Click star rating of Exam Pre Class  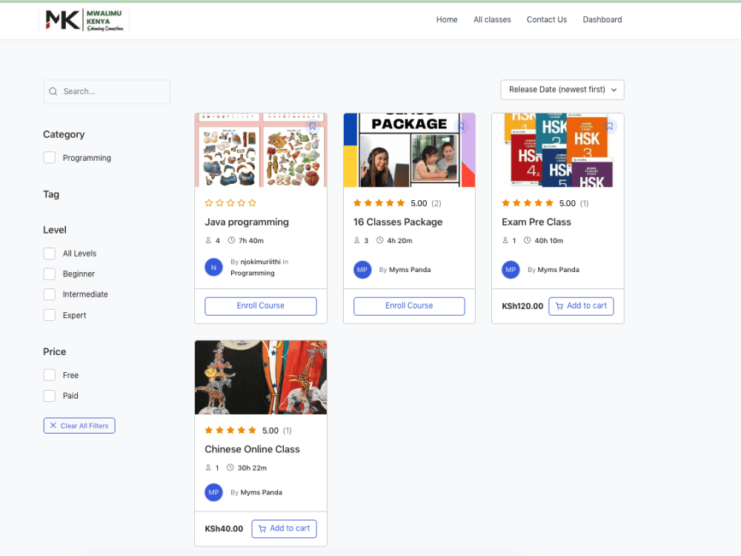(528, 203)
